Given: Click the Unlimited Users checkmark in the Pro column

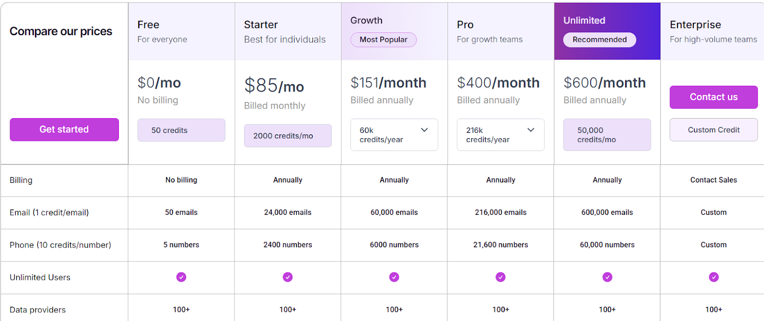Looking at the screenshot, I should [500, 277].
